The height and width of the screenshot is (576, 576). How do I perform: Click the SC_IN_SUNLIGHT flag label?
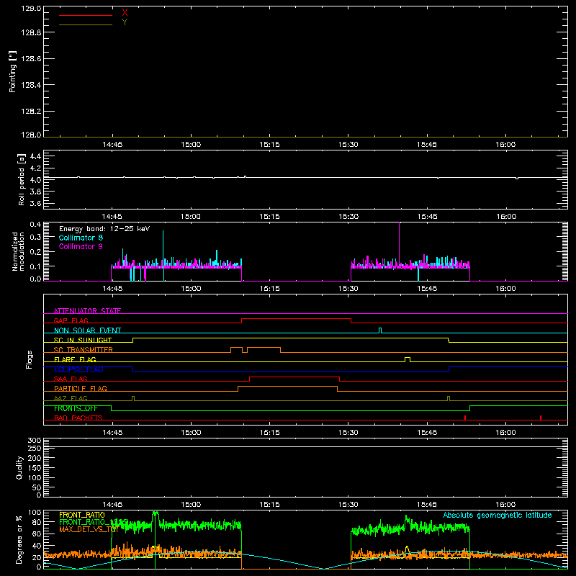tap(83, 340)
